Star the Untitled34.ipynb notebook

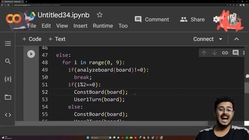[x=100, y=15]
